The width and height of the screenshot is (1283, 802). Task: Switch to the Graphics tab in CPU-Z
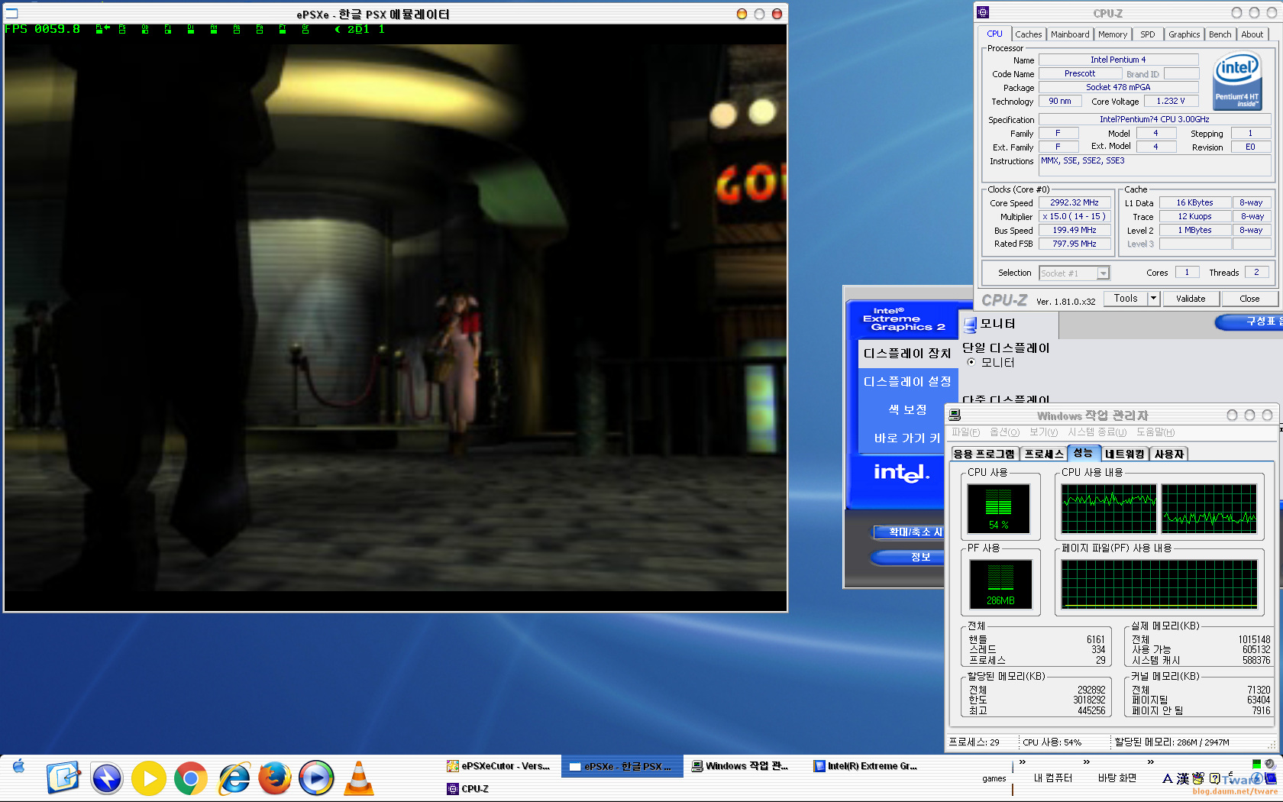1184,34
